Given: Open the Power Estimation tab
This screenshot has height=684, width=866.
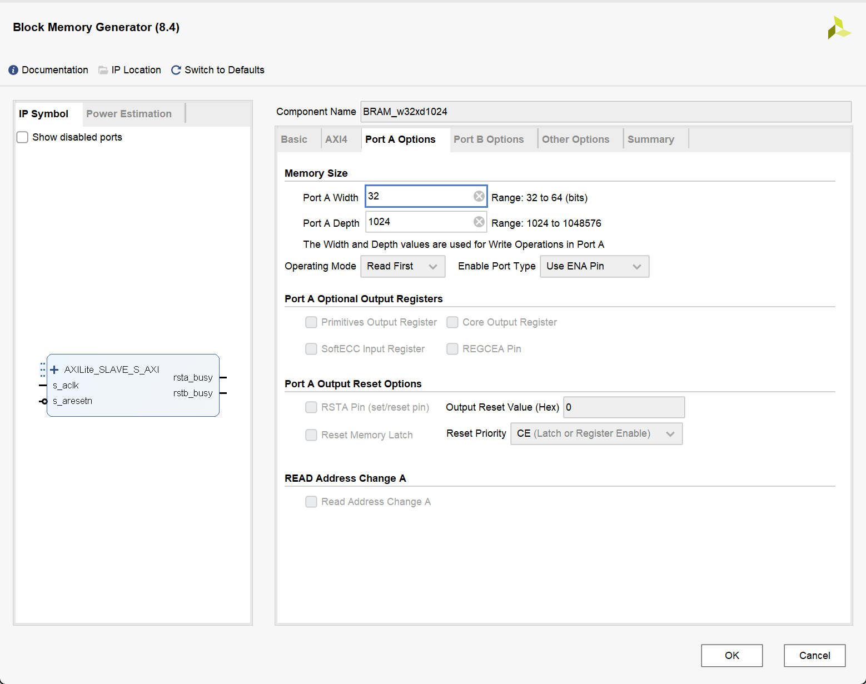Looking at the screenshot, I should (x=129, y=114).
